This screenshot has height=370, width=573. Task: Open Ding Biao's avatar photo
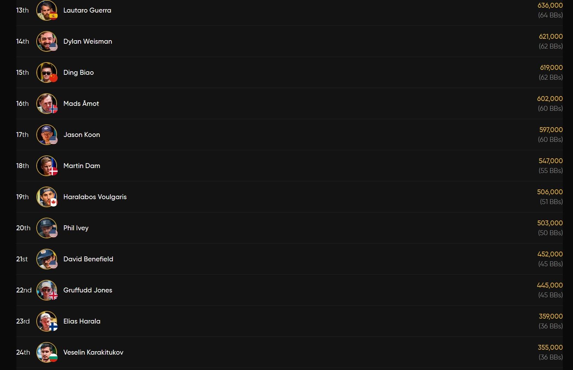(46, 72)
